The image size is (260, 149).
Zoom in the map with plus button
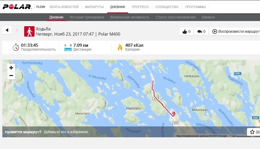pyautogui.click(x=11, y=68)
